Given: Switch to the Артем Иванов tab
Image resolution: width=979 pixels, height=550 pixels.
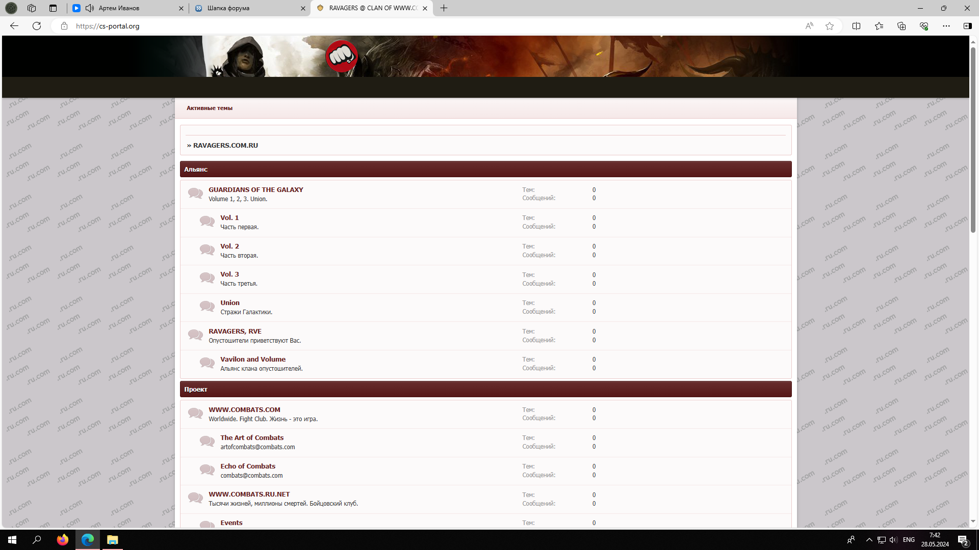Looking at the screenshot, I should [x=127, y=8].
